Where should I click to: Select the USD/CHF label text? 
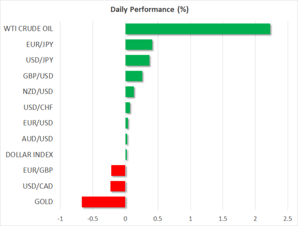(38, 107)
